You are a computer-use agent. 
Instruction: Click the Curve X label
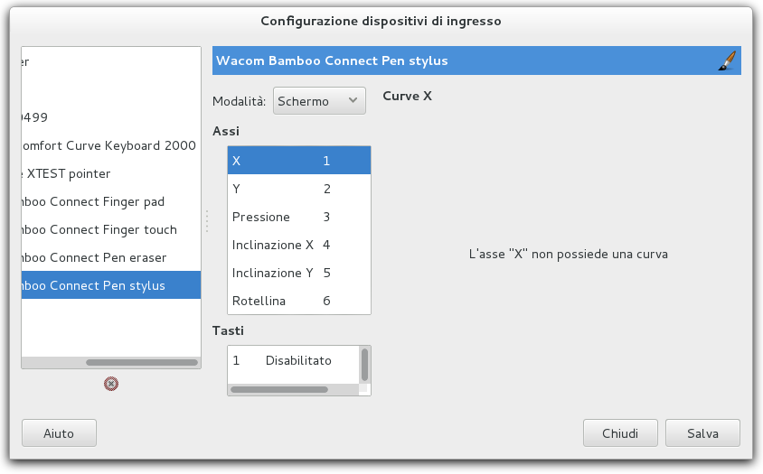pos(408,96)
